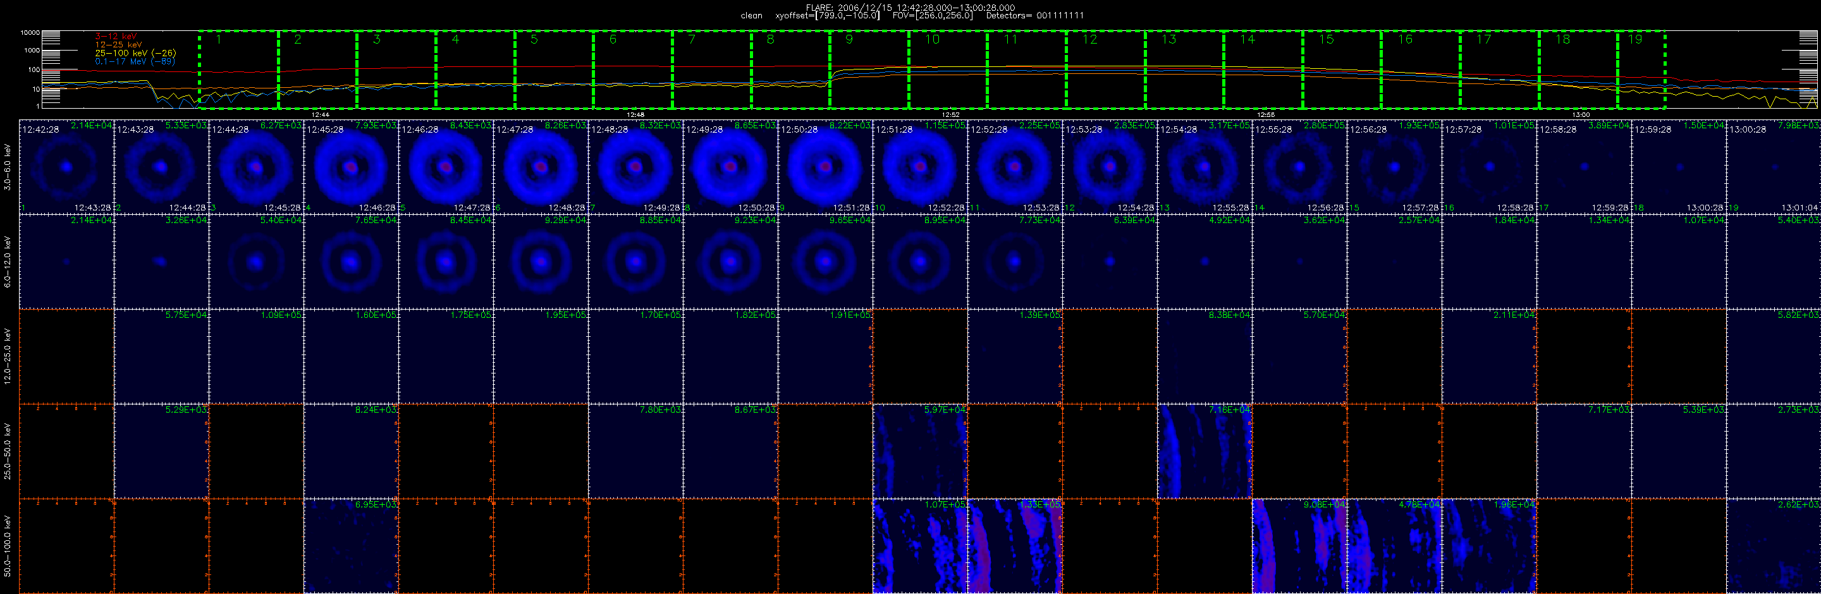Select interval 4 label in the light curve

455,40
